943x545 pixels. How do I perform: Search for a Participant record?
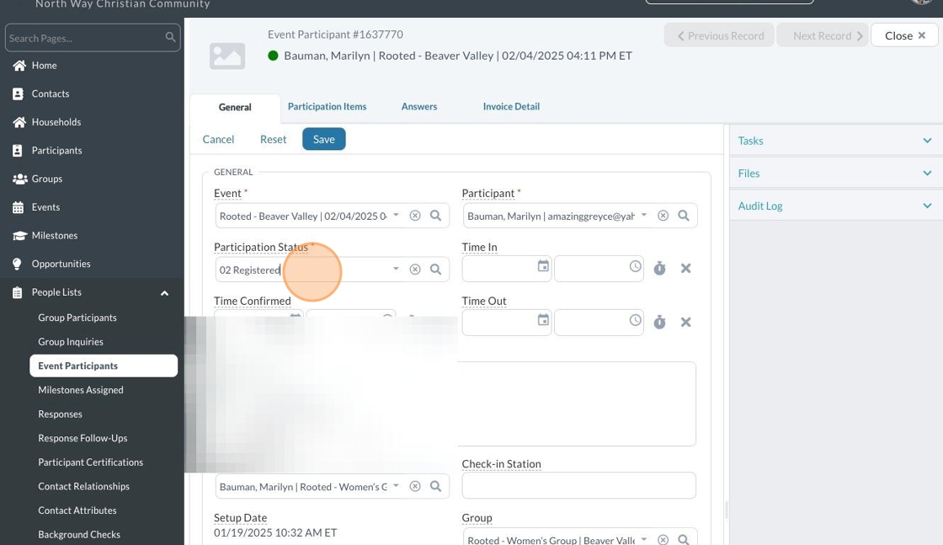tap(683, 216)
